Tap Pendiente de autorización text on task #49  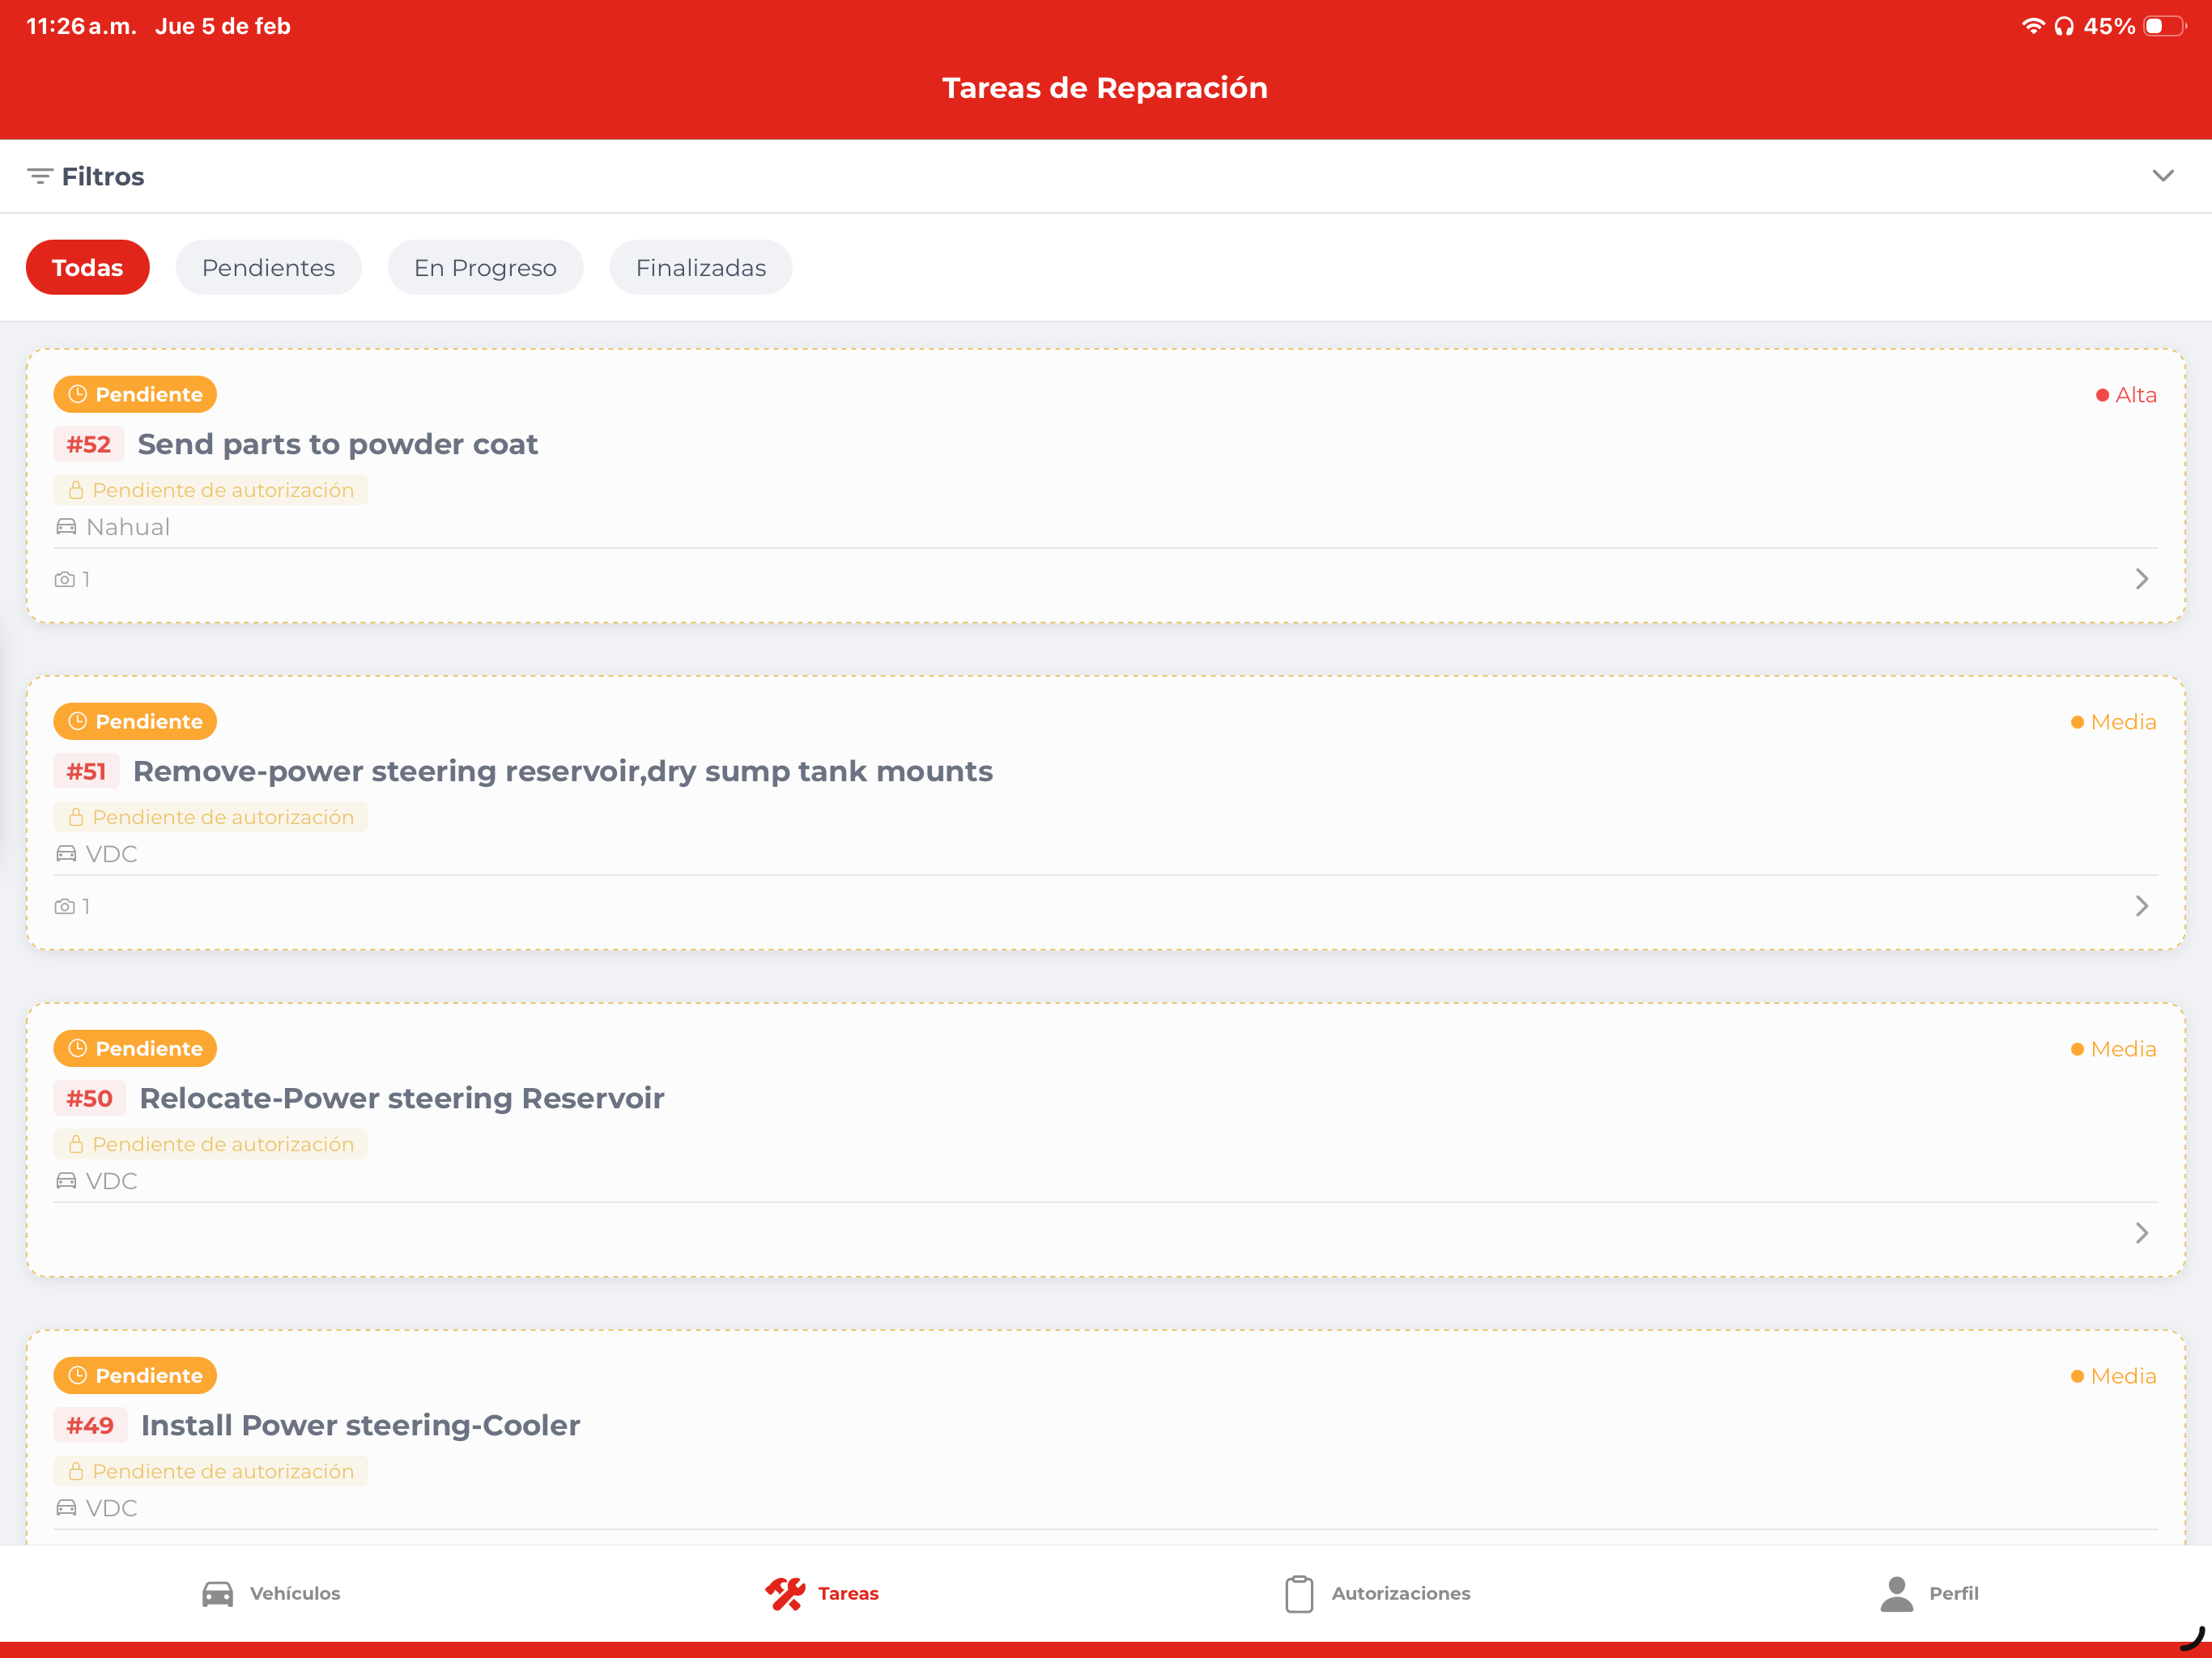(x=223, y=1471)
